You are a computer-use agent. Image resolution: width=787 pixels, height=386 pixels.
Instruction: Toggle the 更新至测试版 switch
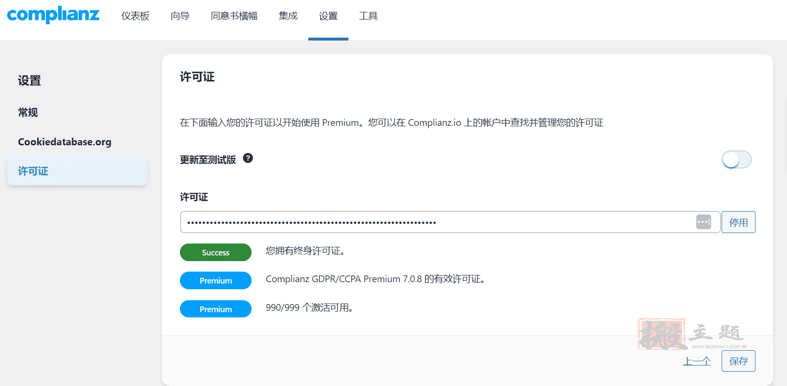[x=736, y=160]
